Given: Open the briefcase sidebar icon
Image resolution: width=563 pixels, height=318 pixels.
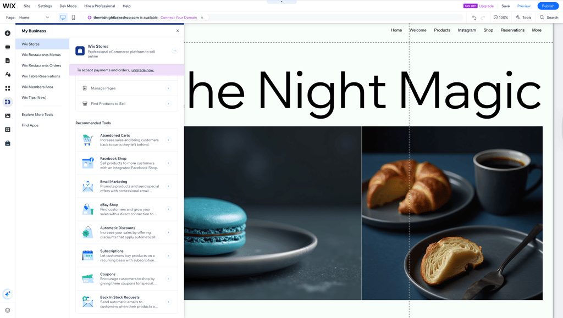Looking at the screenshot, I should tap(8, 143).
